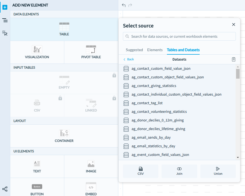Select ag_contact_volunteering_statistics dataset
Screen dimensions: 245x196
click(x=177, y=112)
